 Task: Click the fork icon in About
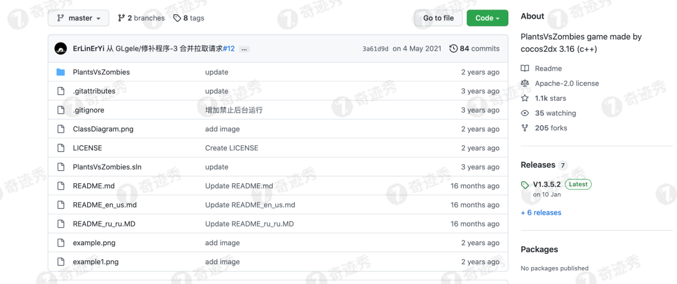[525, 128]
